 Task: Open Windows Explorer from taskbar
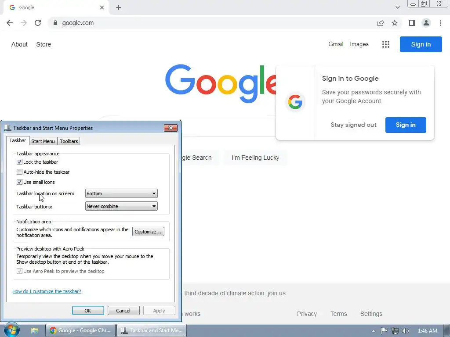(35, 330)
